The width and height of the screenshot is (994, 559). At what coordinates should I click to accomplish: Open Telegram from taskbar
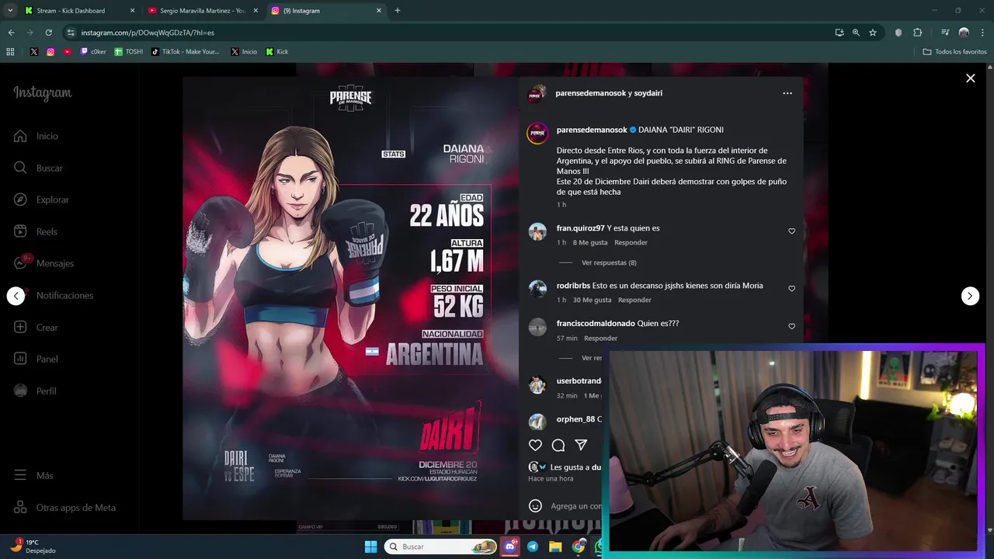point(533,547)
